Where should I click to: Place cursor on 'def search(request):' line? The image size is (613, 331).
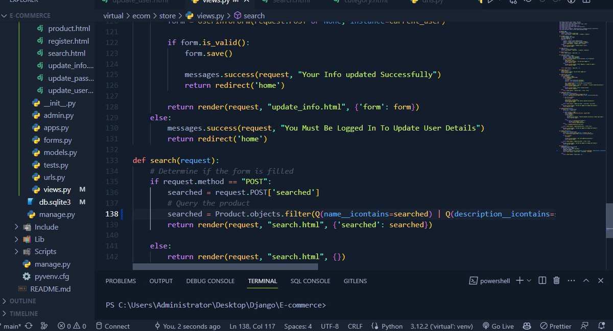point(176,160)
